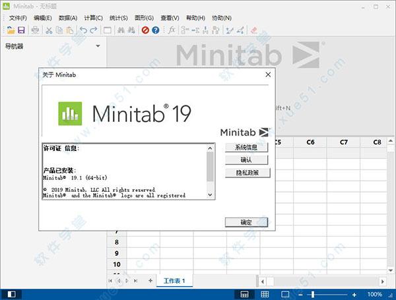
Task: Select column header C7
Action: (344, 142)
